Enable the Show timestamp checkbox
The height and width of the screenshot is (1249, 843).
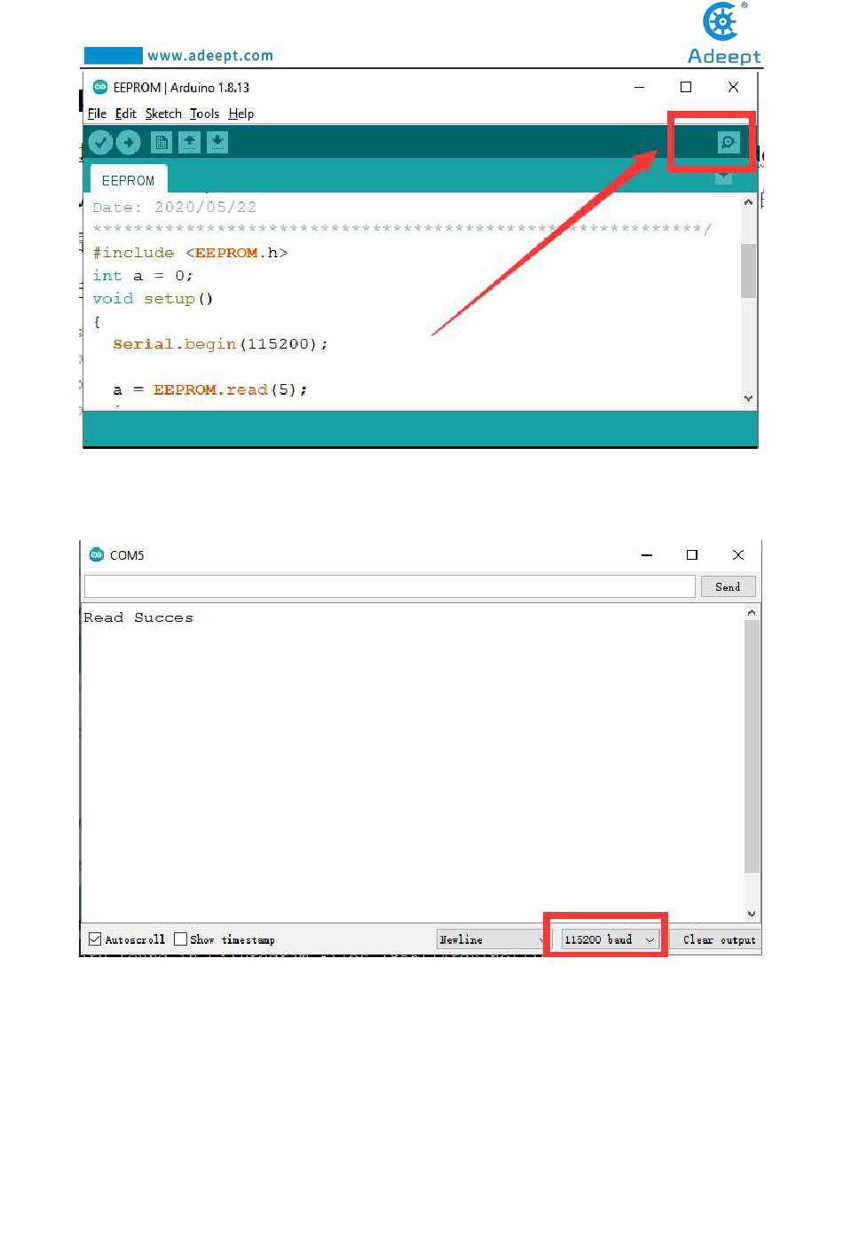coord(181,939)
